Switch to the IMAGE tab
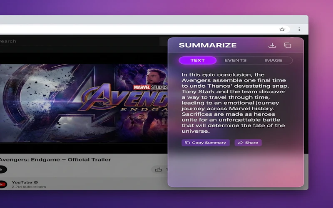The height and width of the screenshot is (208, 333). 273,60
